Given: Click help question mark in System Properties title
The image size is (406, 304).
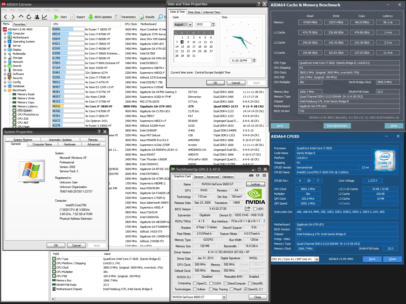Looking at the screenshot, I should pos(99,132).
